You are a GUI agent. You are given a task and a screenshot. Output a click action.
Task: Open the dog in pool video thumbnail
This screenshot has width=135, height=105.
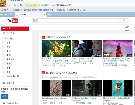point(118,88)
